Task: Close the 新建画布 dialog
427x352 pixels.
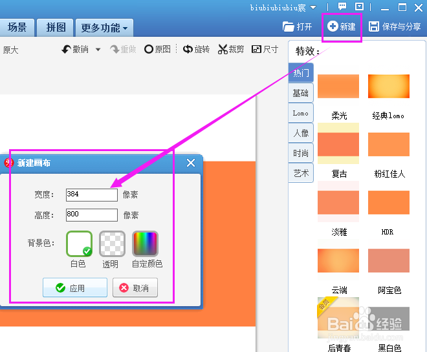Action: pos(191,163)
